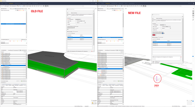Click the green checkmark icon in left Ergebnisübersicht
Viewport: 195px width, 107px height.
[25, 41]
